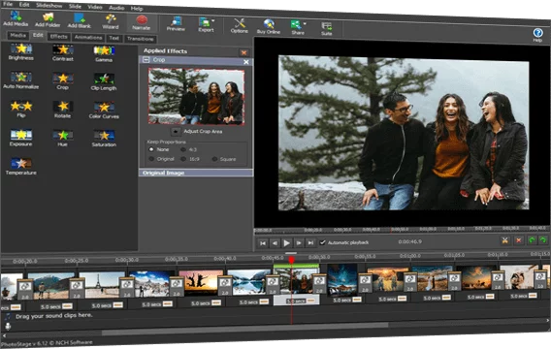Open the Slideshow menu
This screenshot has height=349, width=551.
click(x=49, y=5)
